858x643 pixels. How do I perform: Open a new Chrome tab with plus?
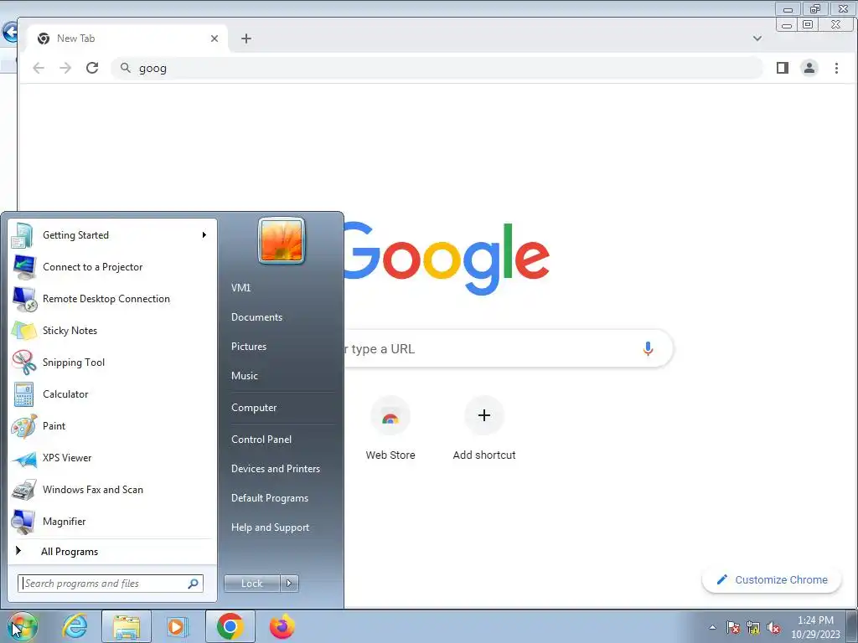(x=246, y=39)
